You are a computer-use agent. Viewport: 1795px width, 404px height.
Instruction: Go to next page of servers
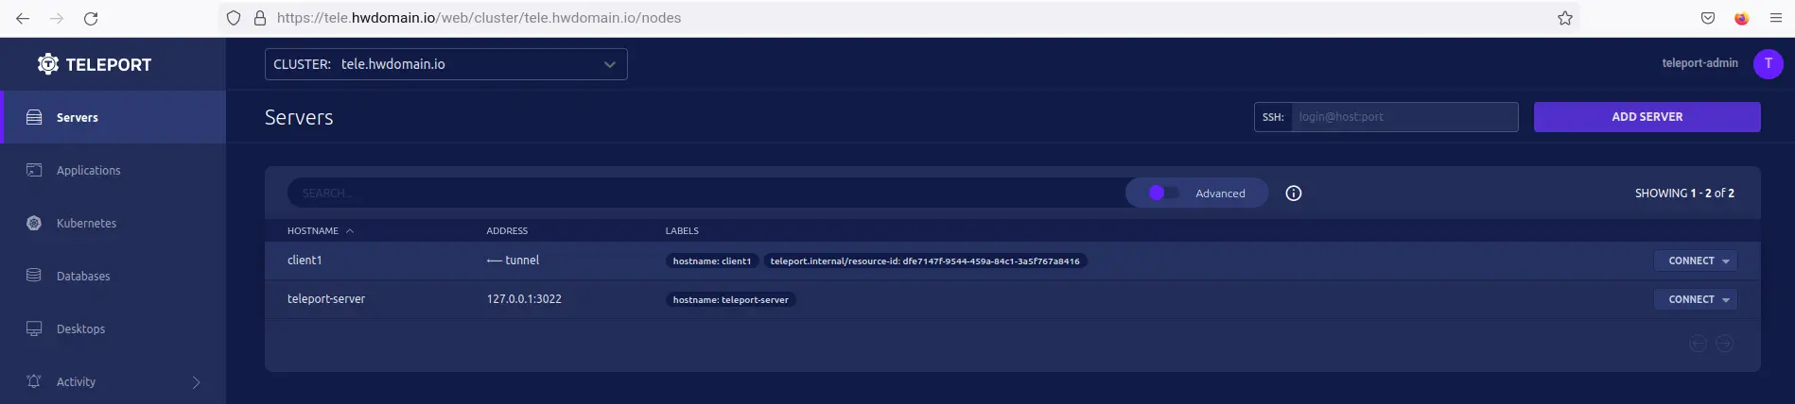tap(1725, 344)
